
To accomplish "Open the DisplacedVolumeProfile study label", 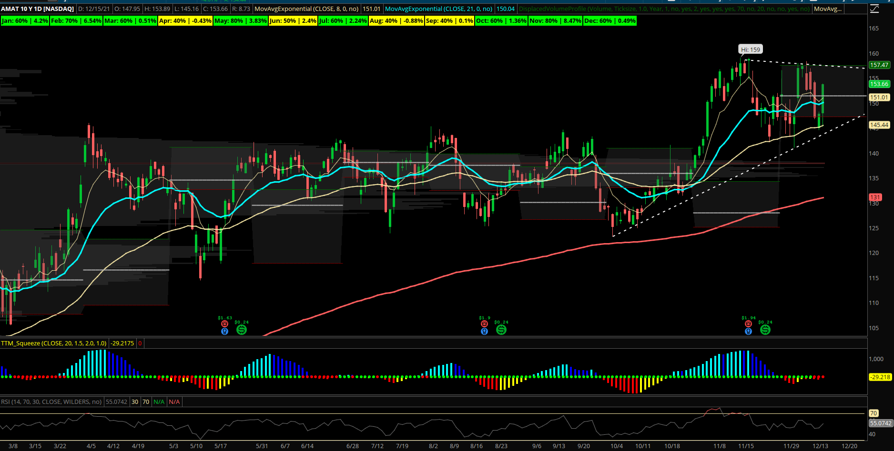I will click(664, 9).
